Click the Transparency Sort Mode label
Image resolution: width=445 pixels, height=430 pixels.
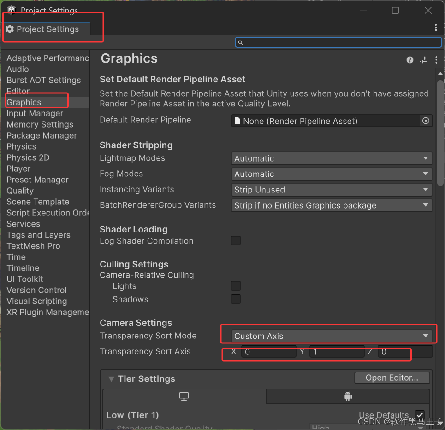[148, 336]
